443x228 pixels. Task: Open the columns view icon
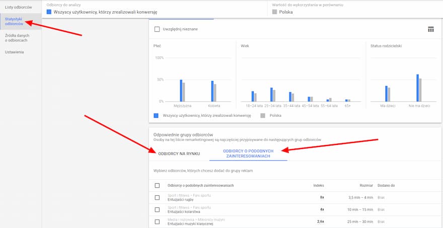point(431,29)
